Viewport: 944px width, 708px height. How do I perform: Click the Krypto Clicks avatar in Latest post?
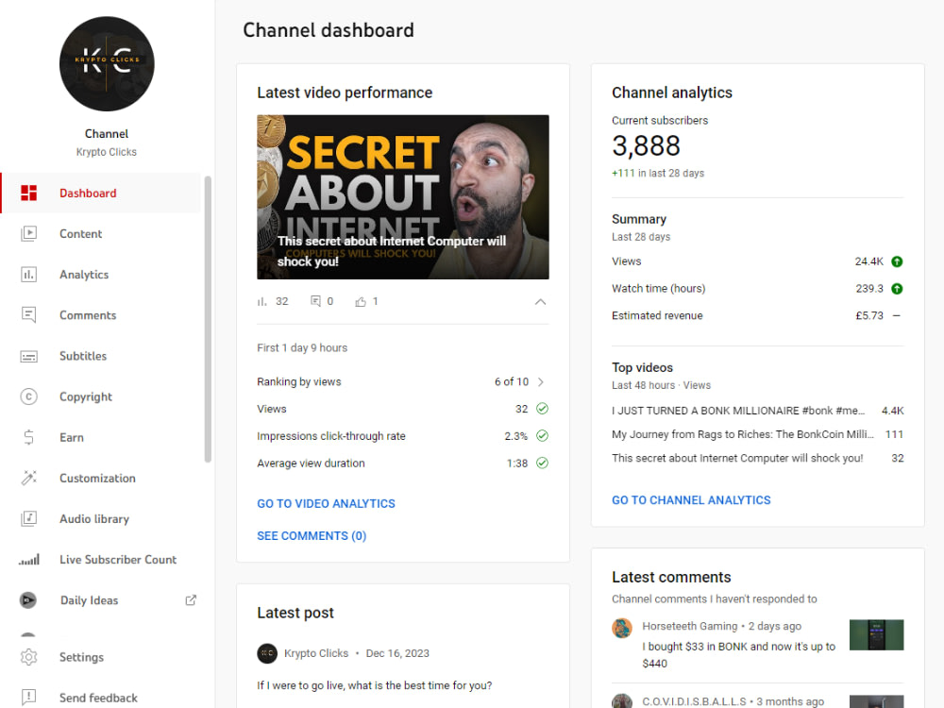[267, 653]
